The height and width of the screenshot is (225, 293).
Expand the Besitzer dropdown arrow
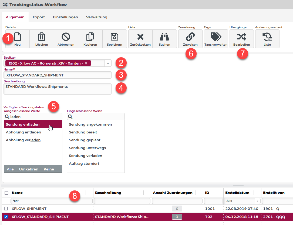pyautogui.click(x=108, y=63)
